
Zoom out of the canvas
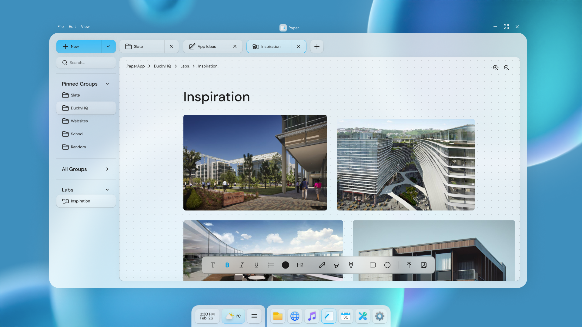point(507,68)
